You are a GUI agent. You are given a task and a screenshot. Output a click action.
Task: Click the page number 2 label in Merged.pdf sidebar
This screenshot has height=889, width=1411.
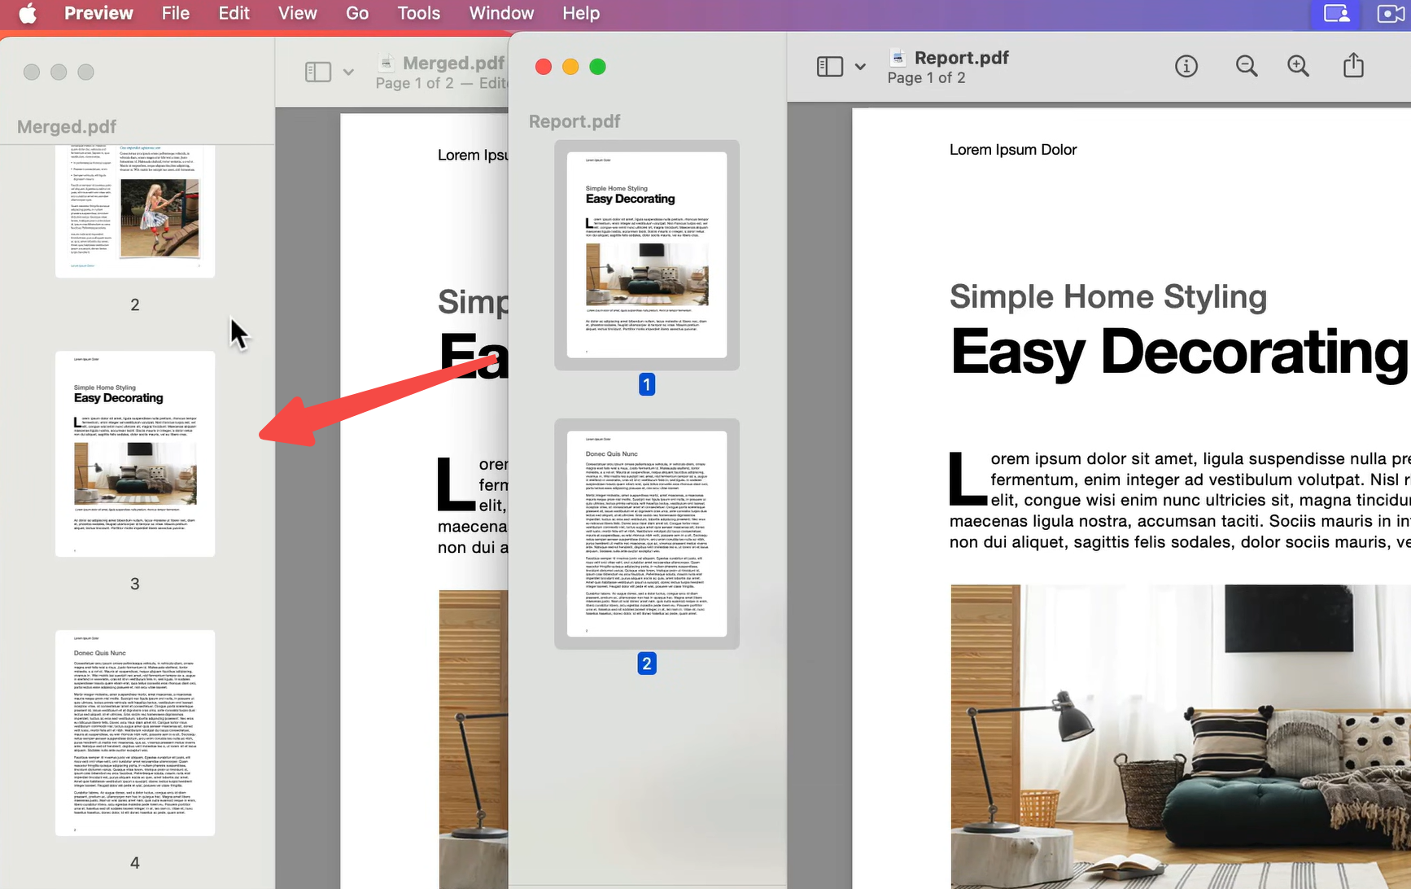point(135,304)
